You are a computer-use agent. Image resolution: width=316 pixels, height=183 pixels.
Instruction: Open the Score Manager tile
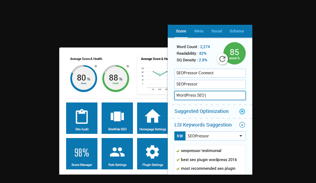click(82, 154)
